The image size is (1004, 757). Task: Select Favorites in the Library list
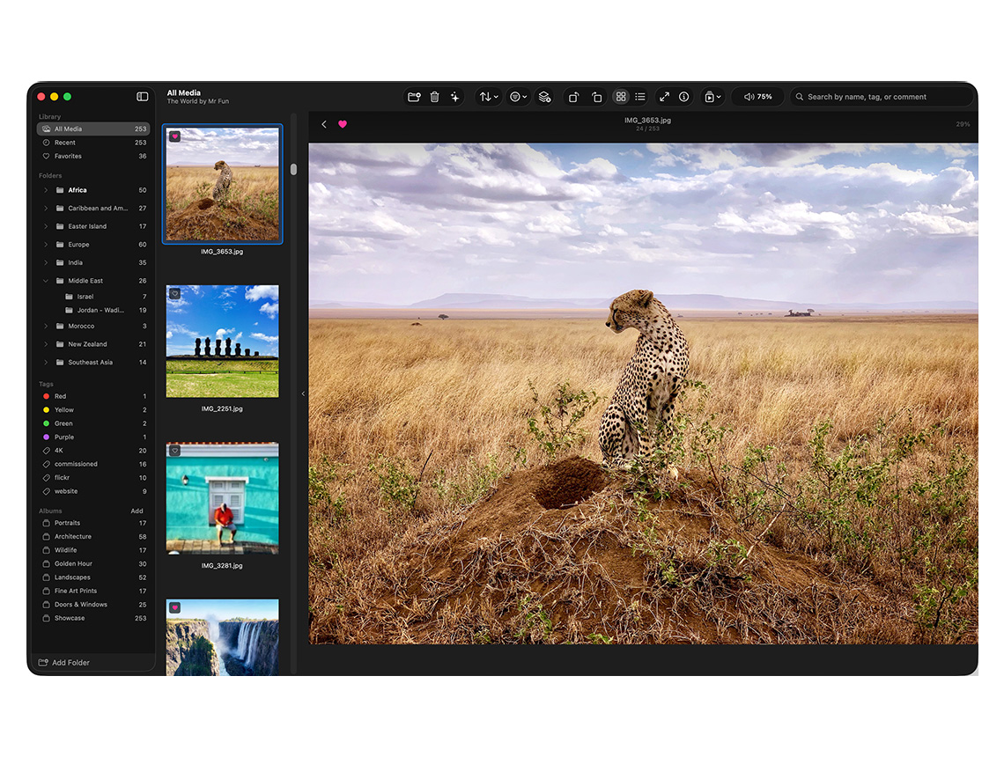coord(93,156)
